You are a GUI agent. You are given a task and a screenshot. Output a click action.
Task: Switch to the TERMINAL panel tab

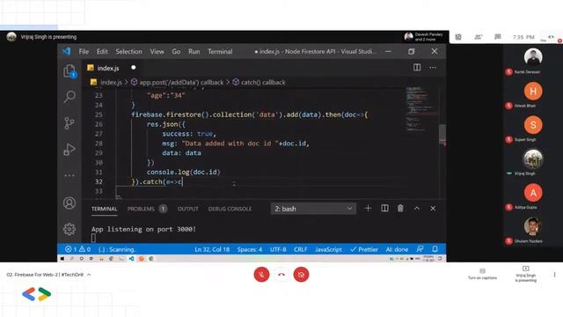pos(104,209)
